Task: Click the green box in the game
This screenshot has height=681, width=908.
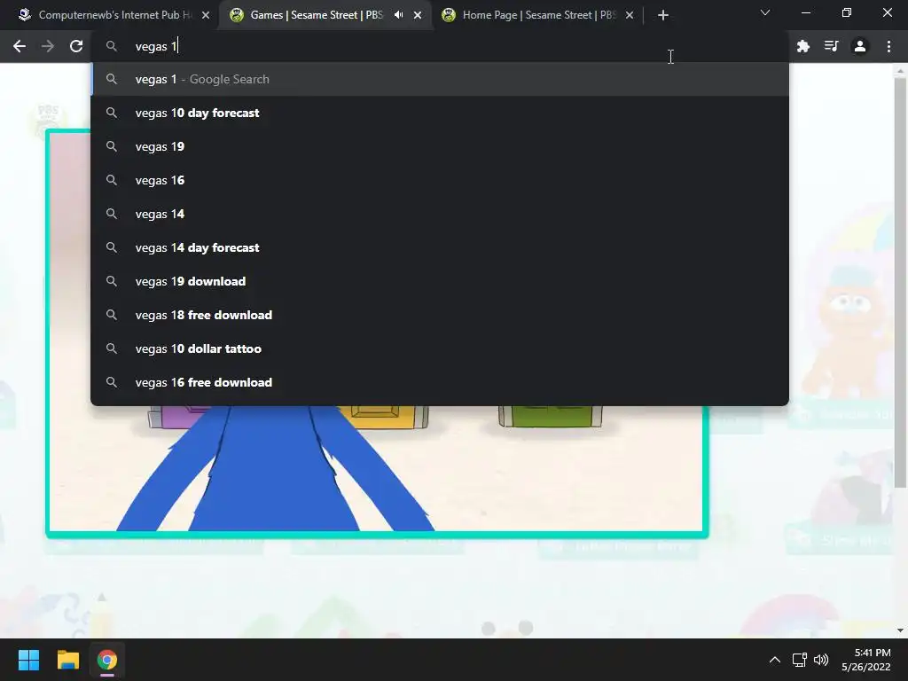Action: click(550, 416)
